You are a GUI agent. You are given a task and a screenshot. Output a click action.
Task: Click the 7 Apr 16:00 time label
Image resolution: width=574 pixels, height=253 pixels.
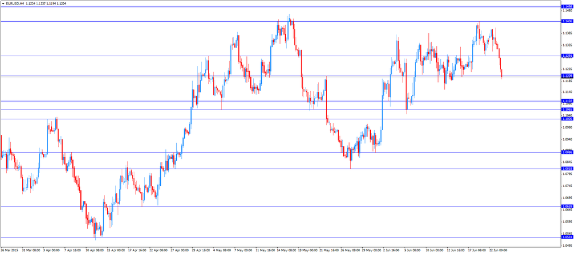coord(72,251)
